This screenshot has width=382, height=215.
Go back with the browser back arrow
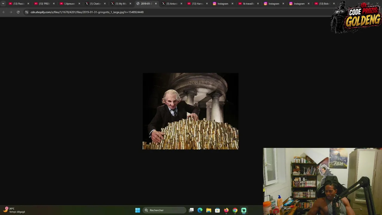tap(4, 12)
